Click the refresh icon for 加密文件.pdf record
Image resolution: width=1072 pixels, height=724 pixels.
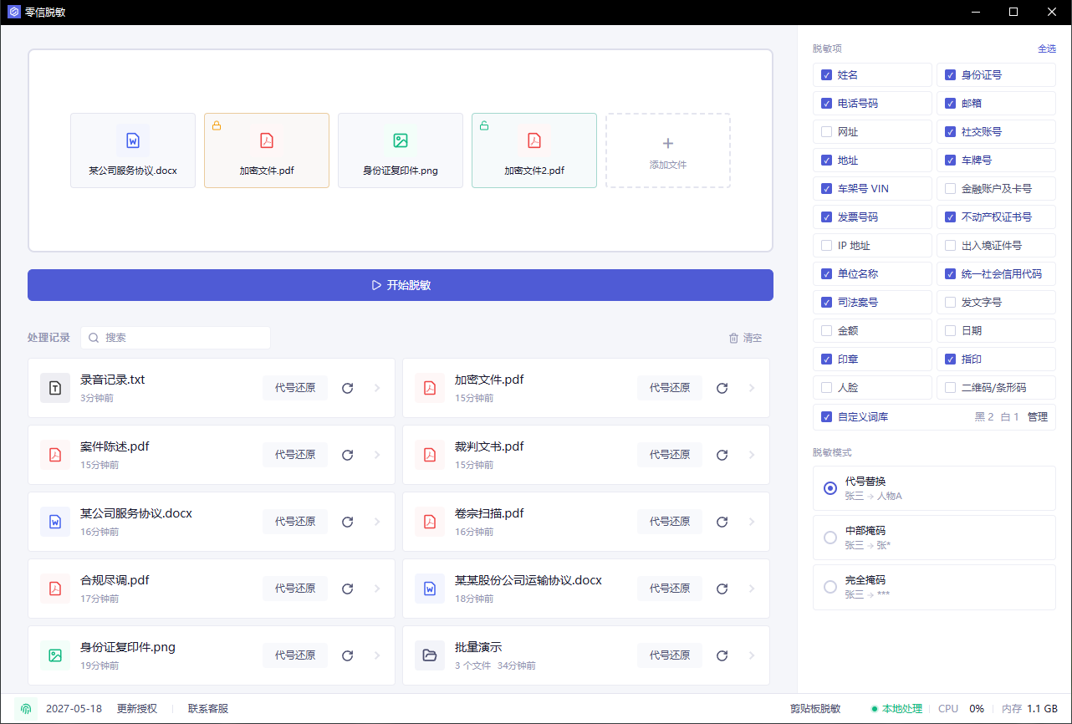722,388
